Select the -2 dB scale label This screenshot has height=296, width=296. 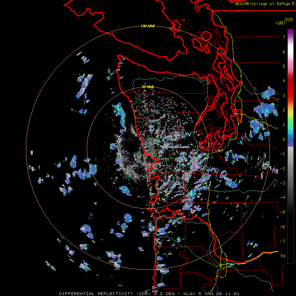283,169
